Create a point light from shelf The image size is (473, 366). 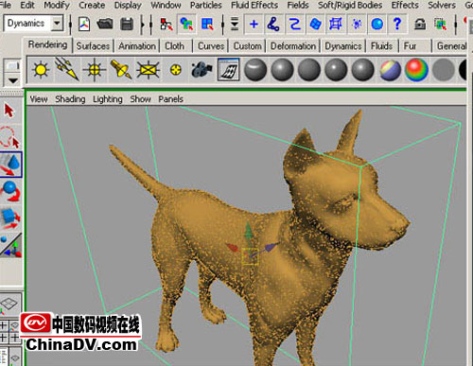click(x=95, y=70)
